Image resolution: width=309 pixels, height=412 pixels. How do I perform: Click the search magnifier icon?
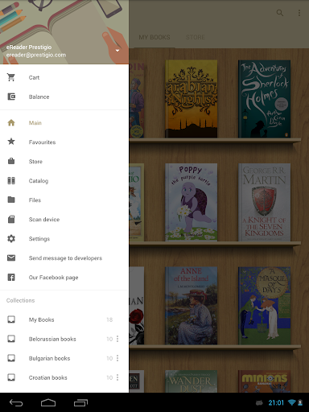pos(280,13)
